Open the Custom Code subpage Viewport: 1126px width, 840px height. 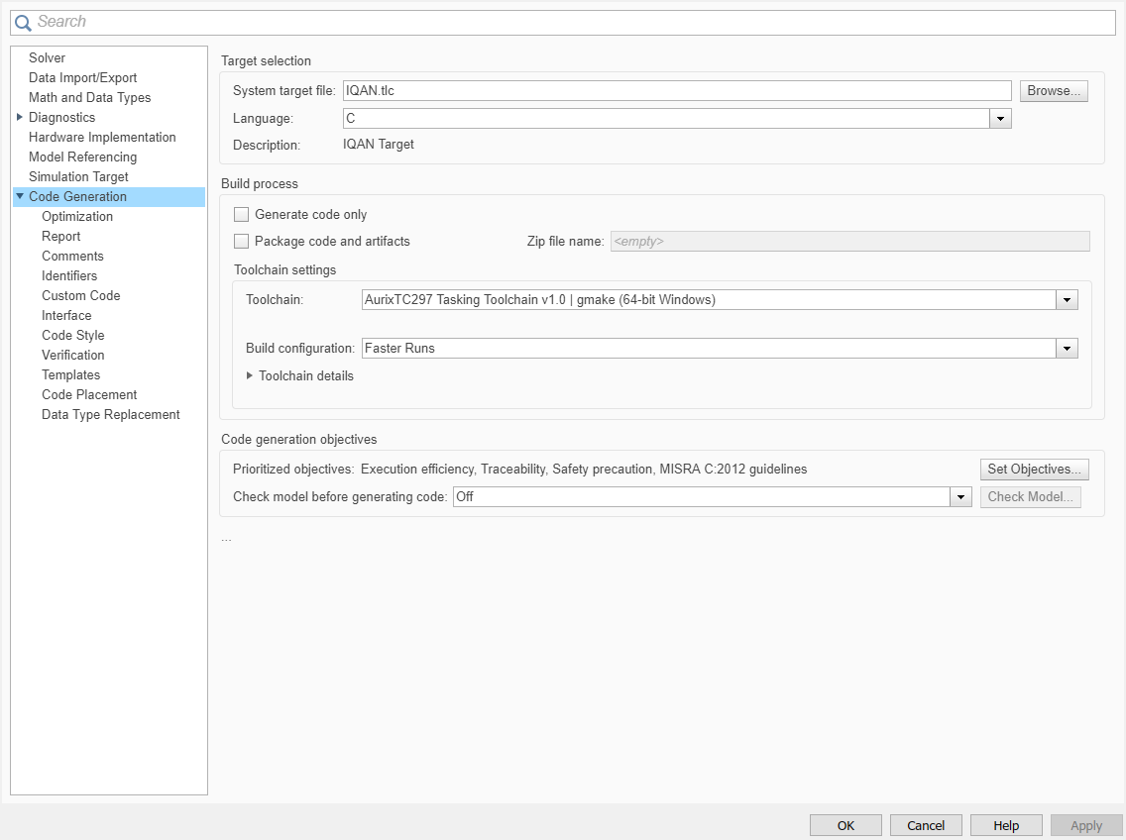[x=80, y=295]
